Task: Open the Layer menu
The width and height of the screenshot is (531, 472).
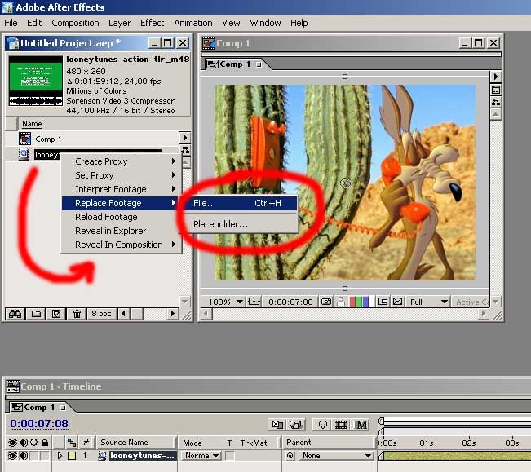Action: tap(119, 23)
